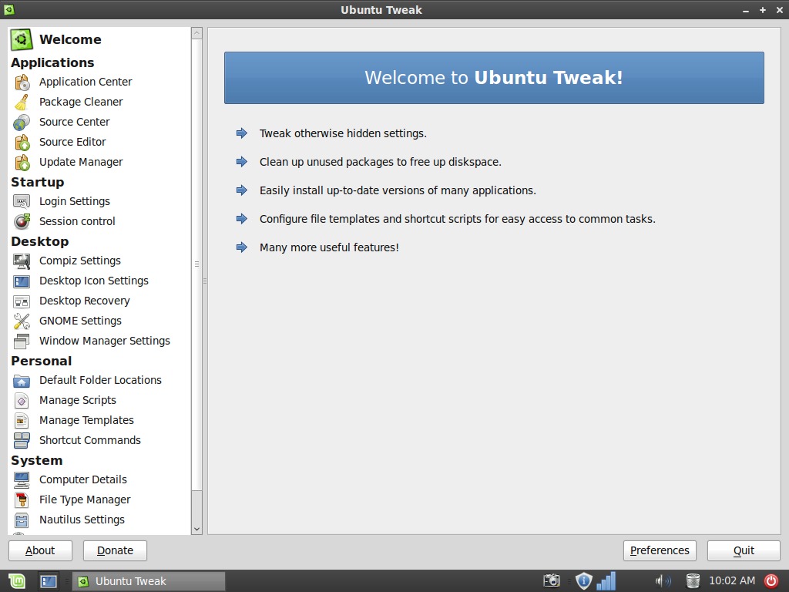The height and width of the screenshot is (592, 789).
Task: Select the Window Manager Settings icon
Action: (22, 341)
